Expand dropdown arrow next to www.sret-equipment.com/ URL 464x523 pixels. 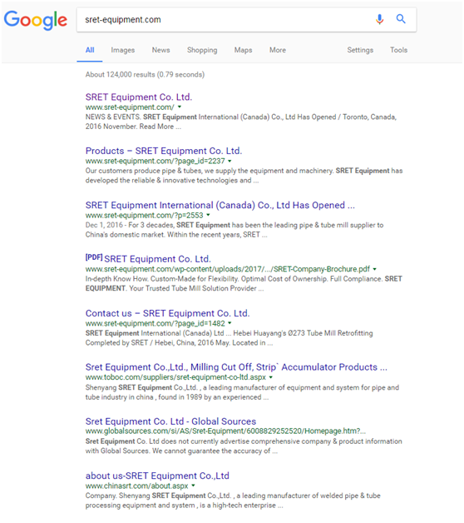180,107
